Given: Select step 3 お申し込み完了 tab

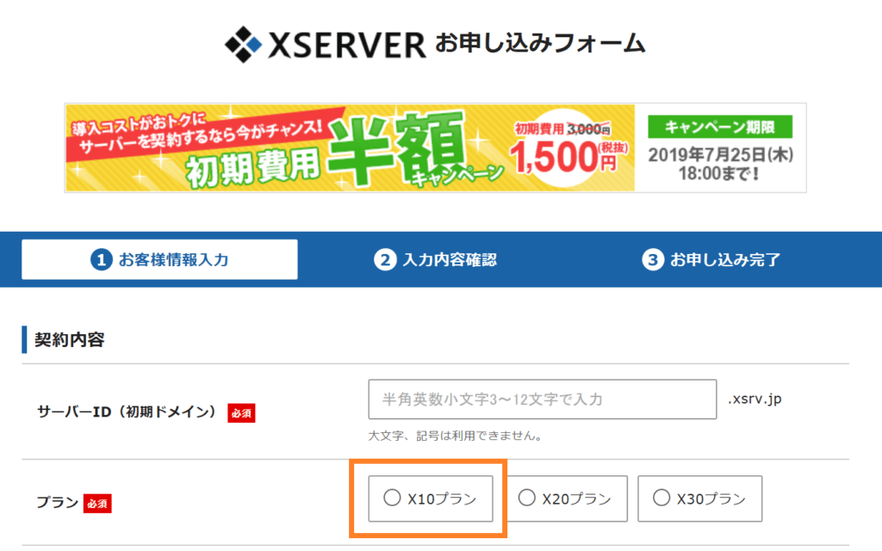Looking at the screenshot, I should coord(711,260).
